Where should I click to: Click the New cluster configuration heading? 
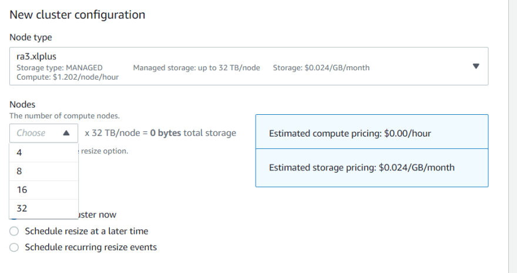point(78,15)
